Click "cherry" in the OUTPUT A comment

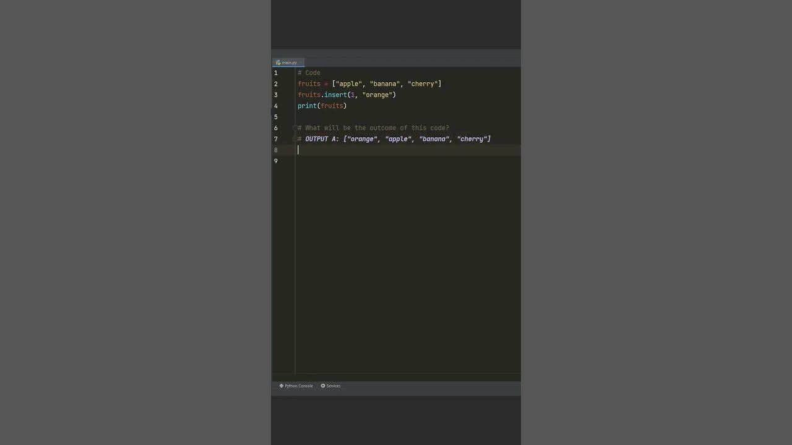[x=472, y=139]
